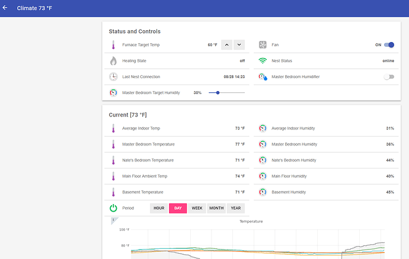The image size is (409, 259).
Task: Select the MONTH period button
Action: [216, 208]
